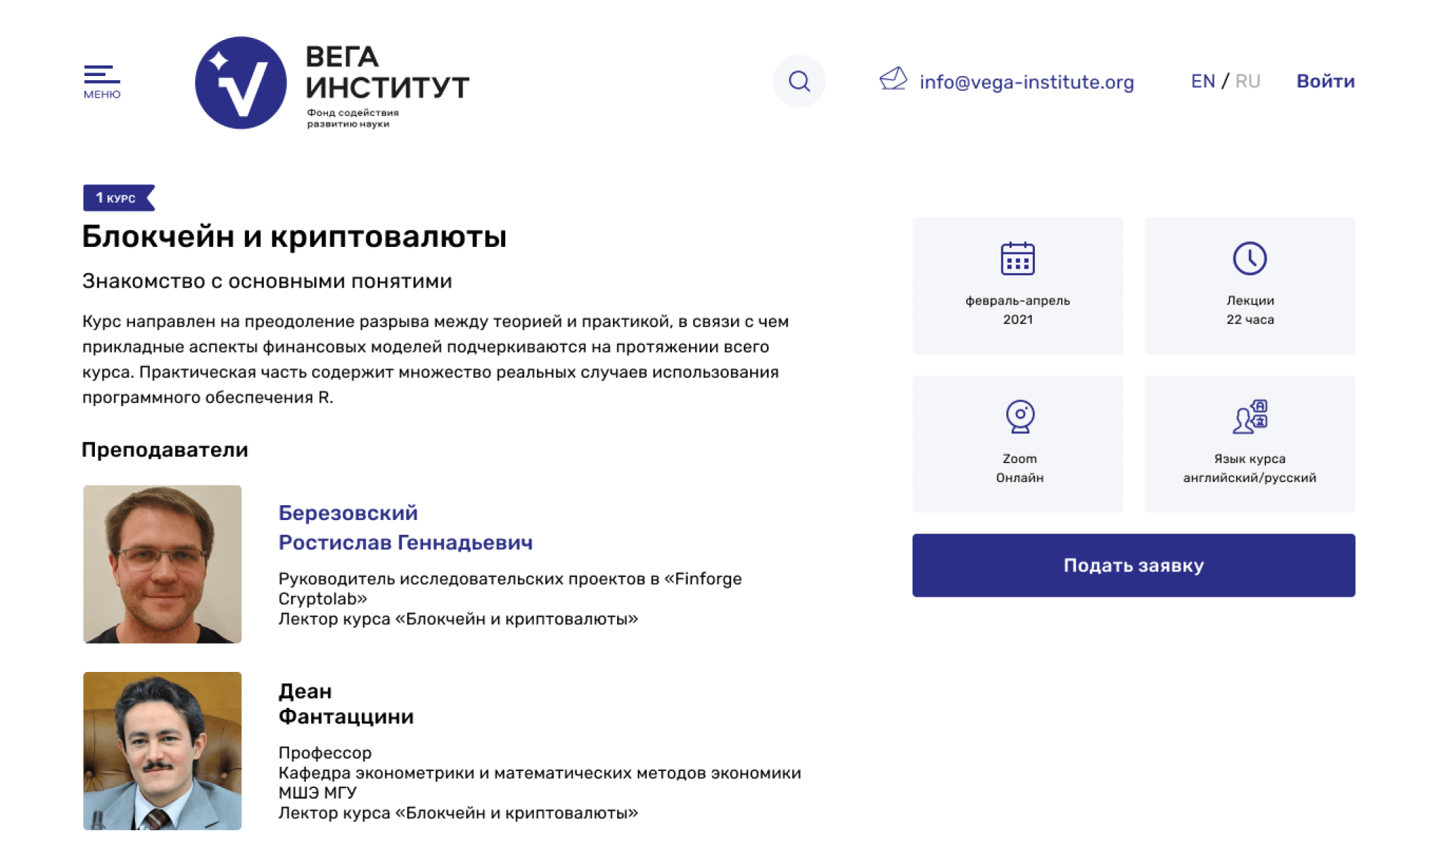Click the Деан Фантаццини name heading
The width and height of the screenshot is (1441, 864).
pos(345,704)
